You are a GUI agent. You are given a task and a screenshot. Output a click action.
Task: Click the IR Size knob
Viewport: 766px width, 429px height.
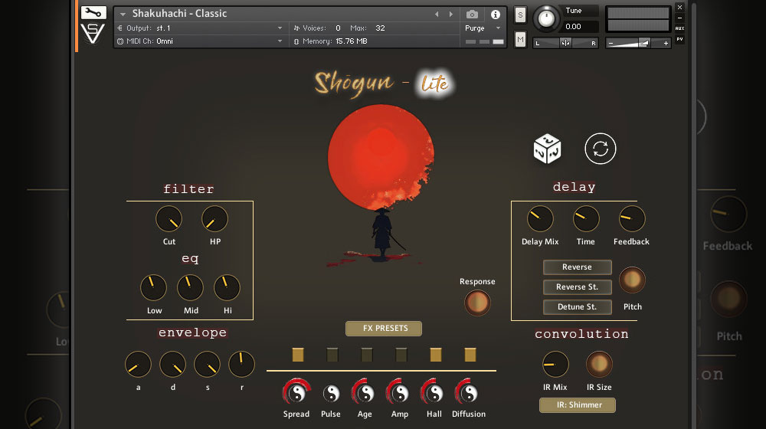pyautogui.click(x=599, y=364)
